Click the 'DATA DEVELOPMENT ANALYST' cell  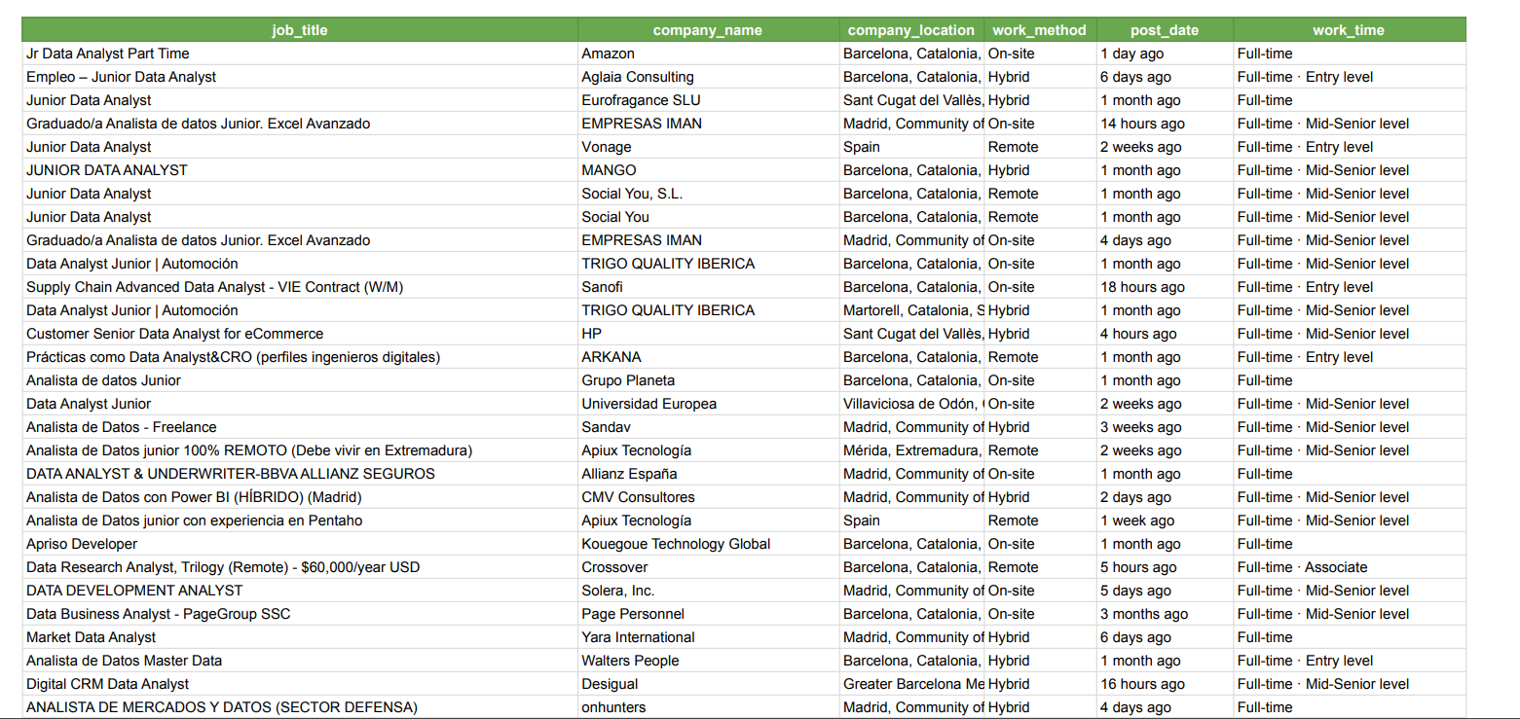300,591
